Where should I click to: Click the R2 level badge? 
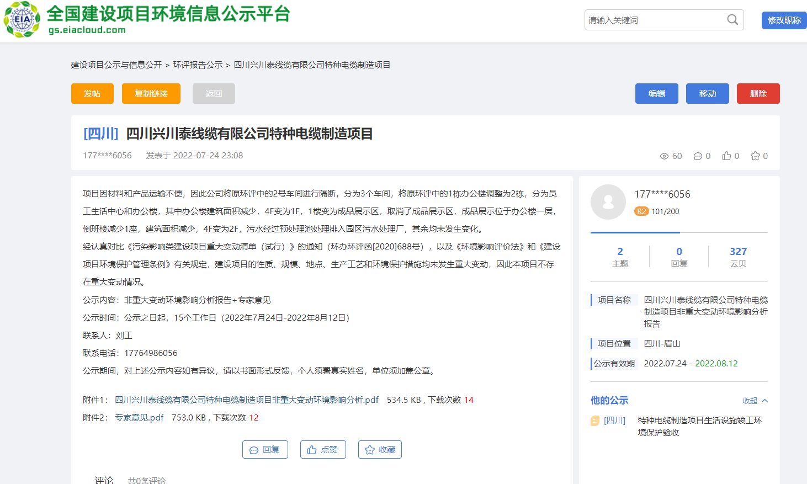click(641, 211)
